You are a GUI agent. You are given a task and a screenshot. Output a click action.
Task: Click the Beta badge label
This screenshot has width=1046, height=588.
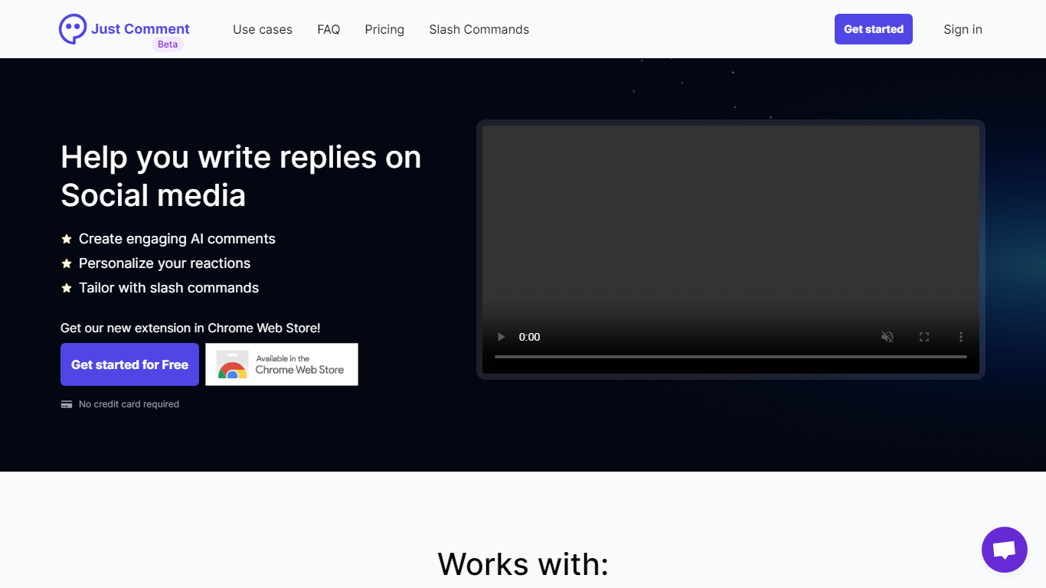[168, 44]
